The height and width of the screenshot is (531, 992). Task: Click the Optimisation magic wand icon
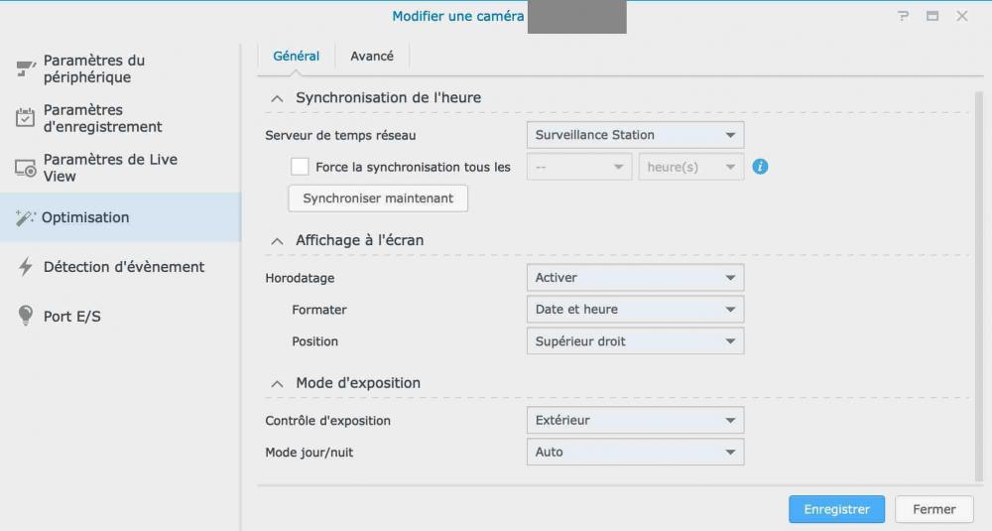click(x=25, y=217)
